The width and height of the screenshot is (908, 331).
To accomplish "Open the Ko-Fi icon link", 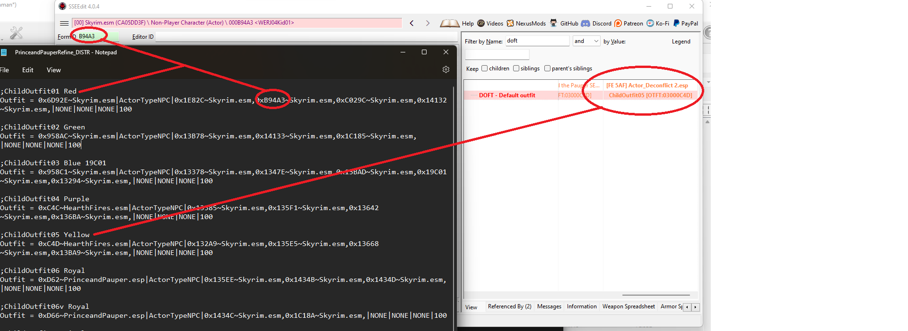I will point(650,23).
